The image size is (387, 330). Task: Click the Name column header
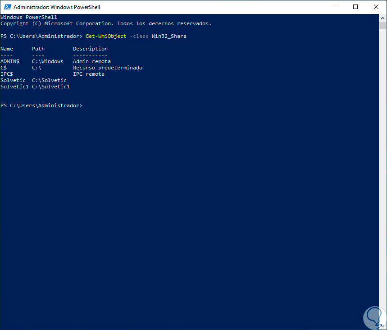pyautogui.click(x=7, y=49)
